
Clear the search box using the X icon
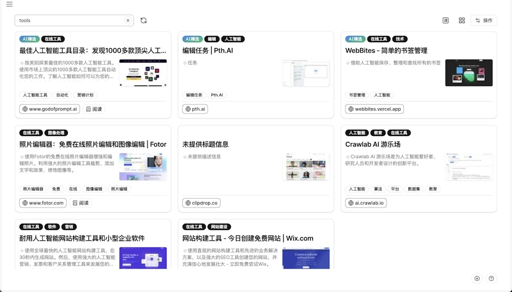click(128, 20)
